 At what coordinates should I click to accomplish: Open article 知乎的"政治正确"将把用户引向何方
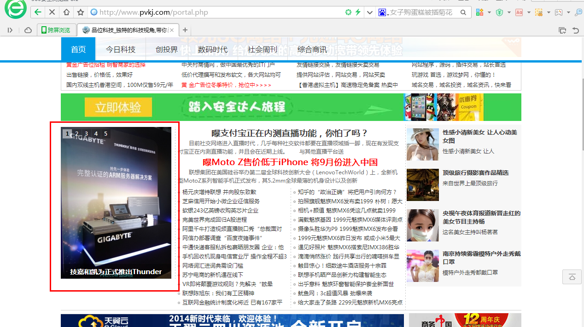click(x=347, y=192)
